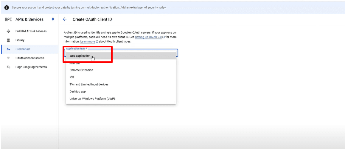Click the Create OAuth client ID title

click(x=92, y=19)
